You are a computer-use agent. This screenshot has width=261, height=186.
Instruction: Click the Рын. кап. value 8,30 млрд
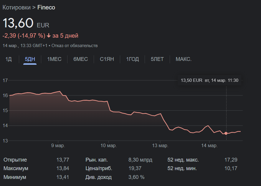point(140,160)
